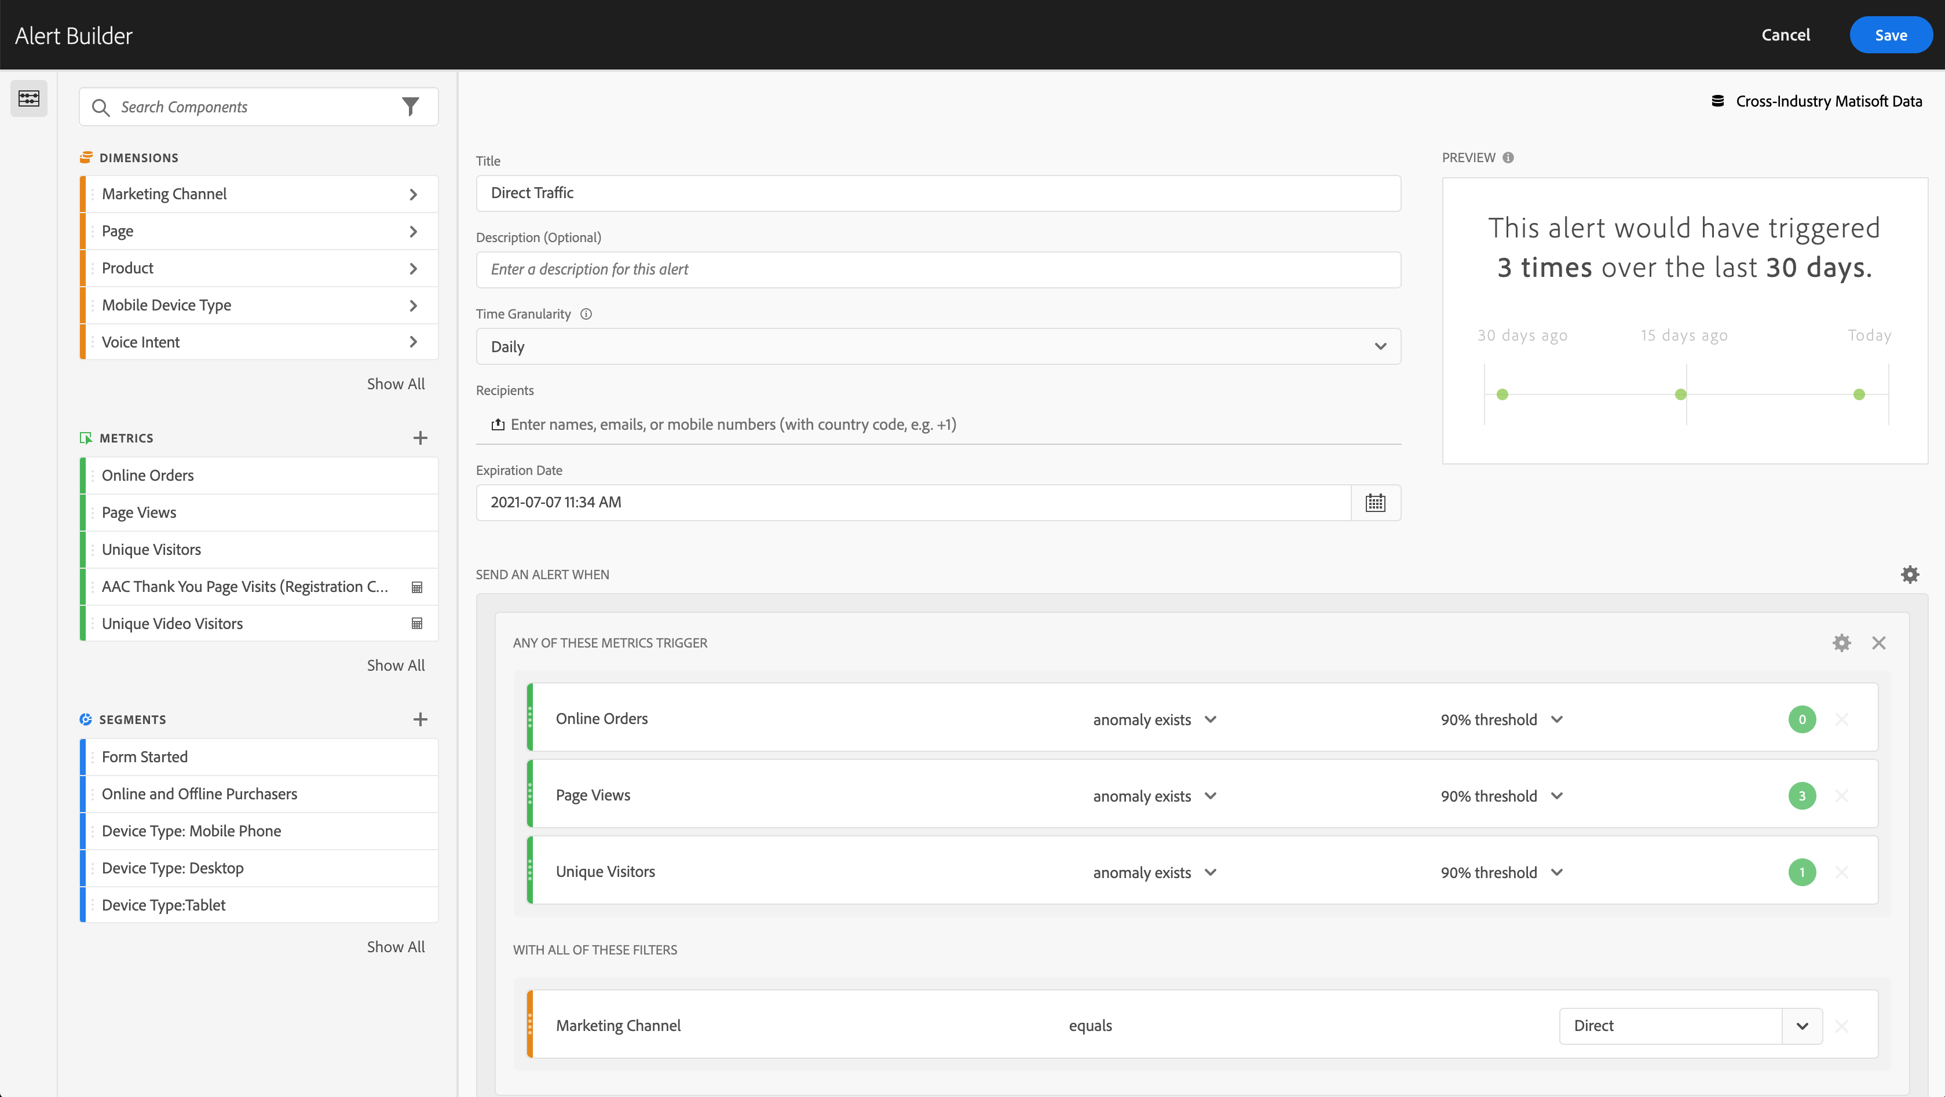Select the Device Type: Desktop segment

(173, 868)
